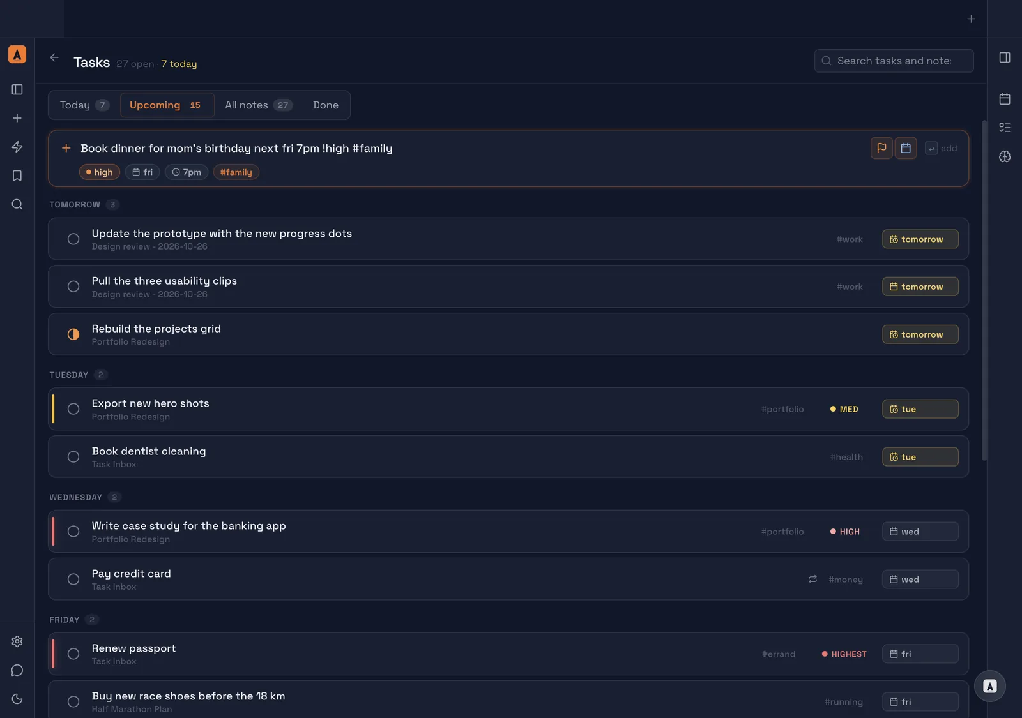Switch to the Today tab
The width and height of the screenshot is (1022, 718).
(x=84, y=105)
